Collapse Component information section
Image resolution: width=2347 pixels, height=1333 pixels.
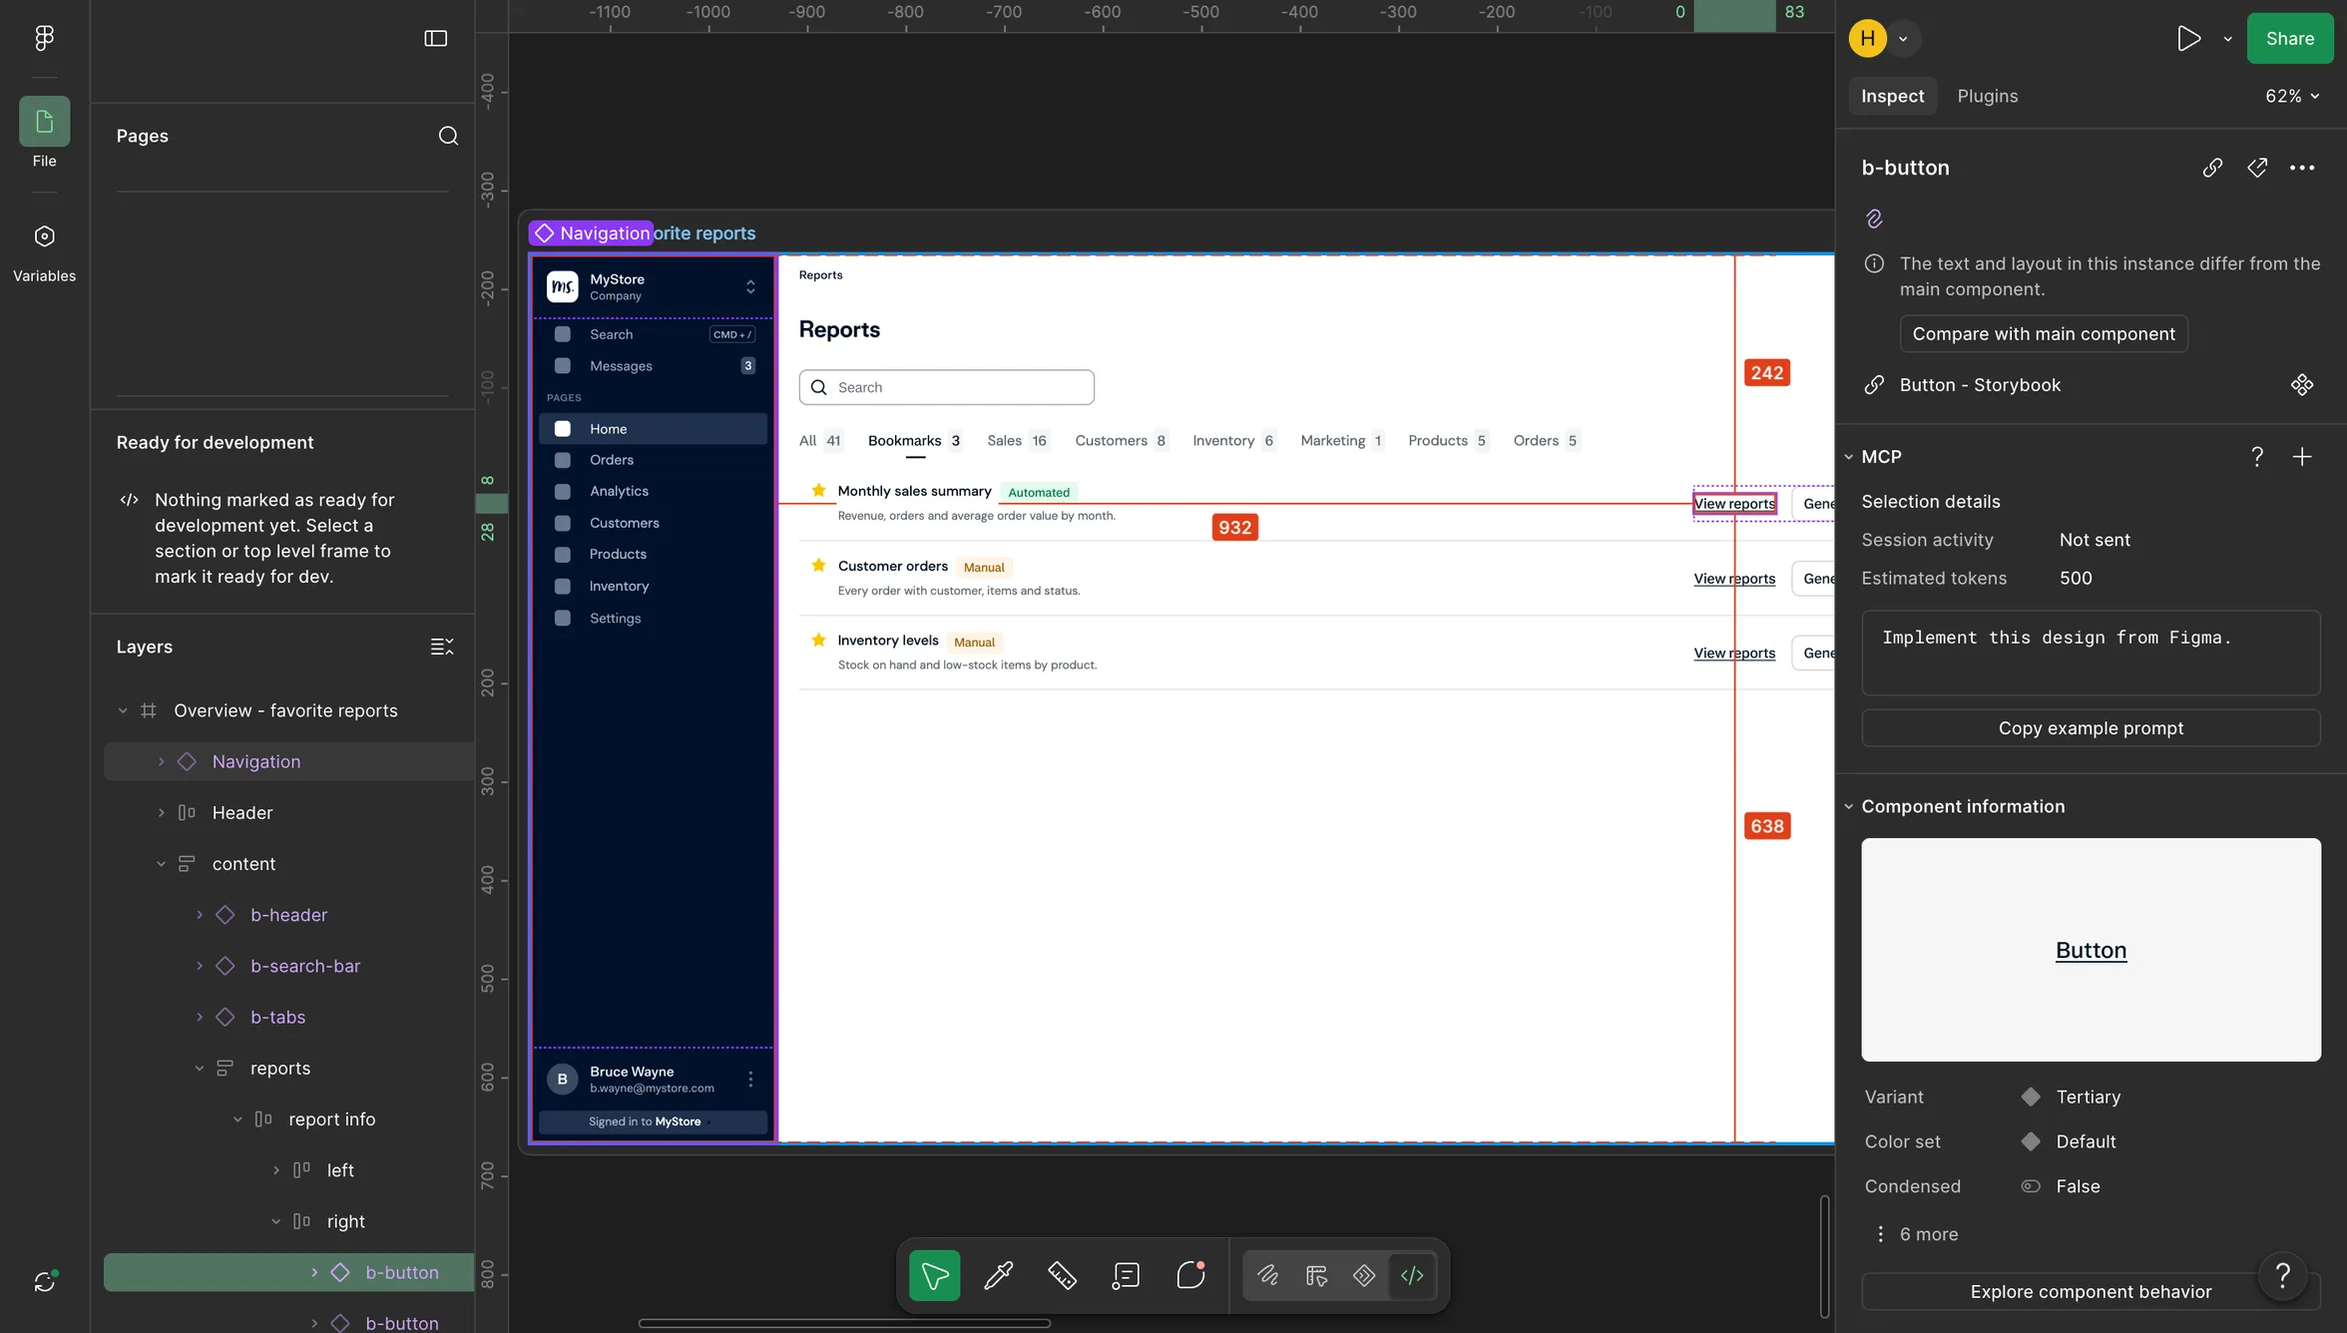coord(1849,806)
